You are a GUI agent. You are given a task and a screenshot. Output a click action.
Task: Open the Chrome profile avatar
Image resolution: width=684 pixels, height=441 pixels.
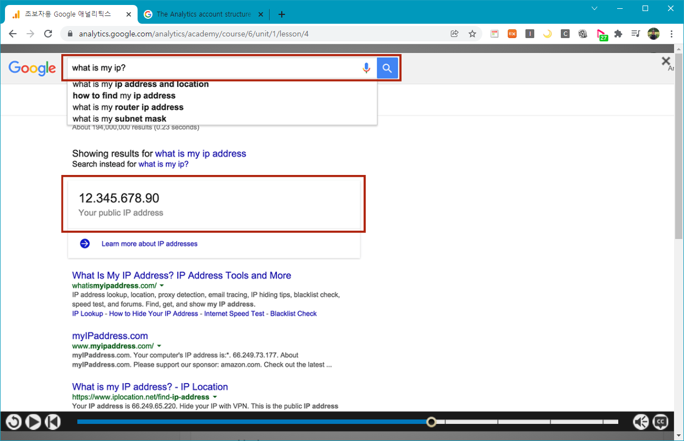tap(654, 34)
